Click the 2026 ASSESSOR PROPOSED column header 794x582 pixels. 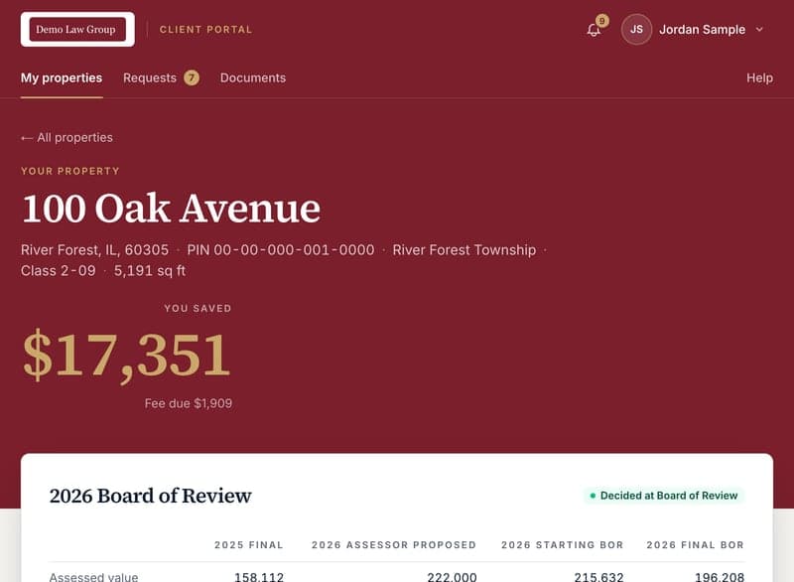394,545
